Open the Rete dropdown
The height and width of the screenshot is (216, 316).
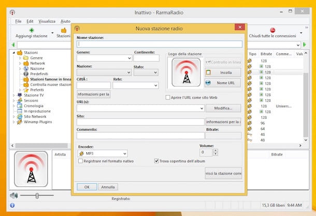pos(155,85)
